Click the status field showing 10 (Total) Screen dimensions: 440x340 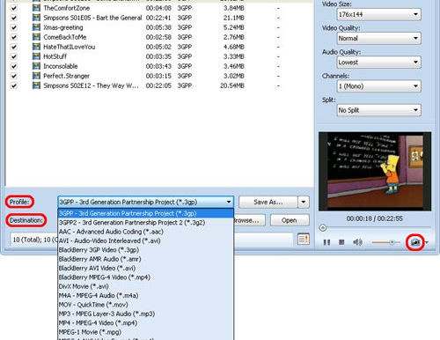point(151,240)
